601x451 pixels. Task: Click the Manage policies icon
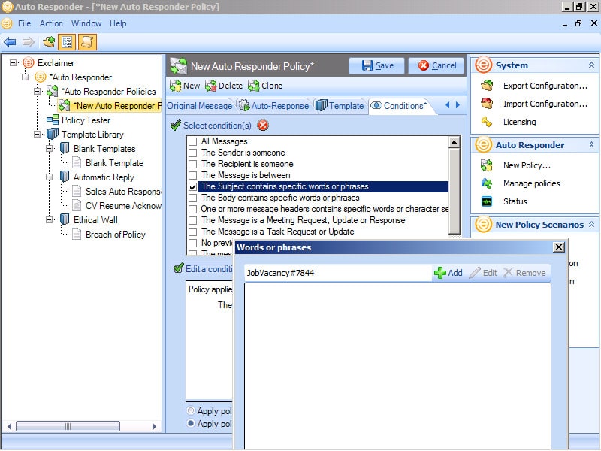[x=487, y=183]
